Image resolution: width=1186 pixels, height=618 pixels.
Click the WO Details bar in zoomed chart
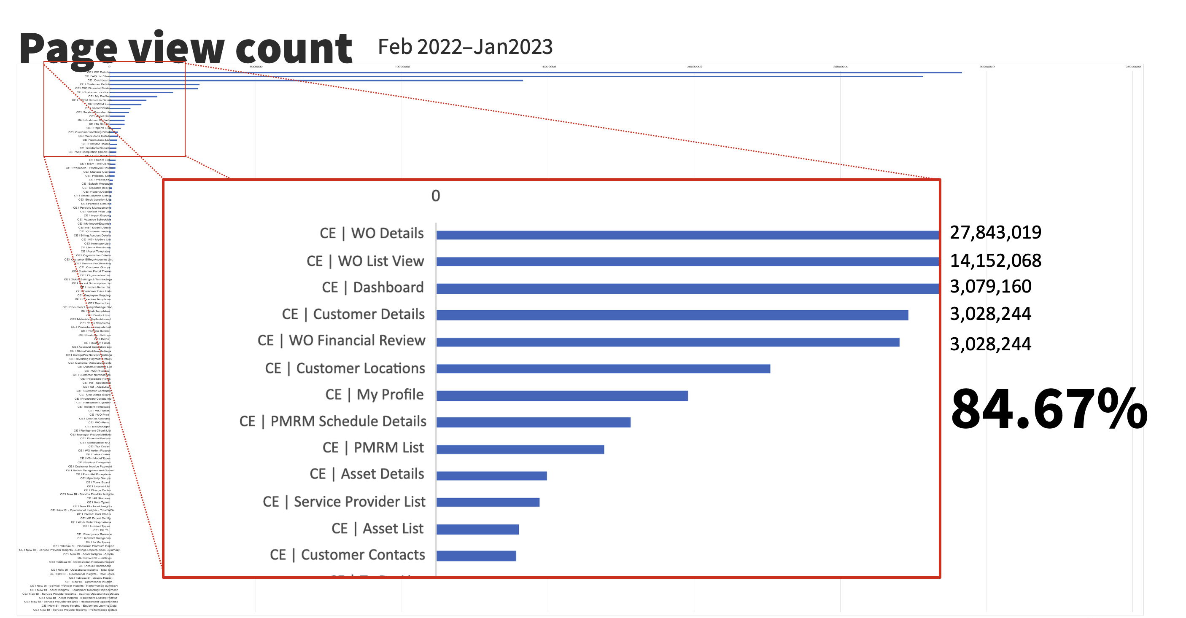687,235
